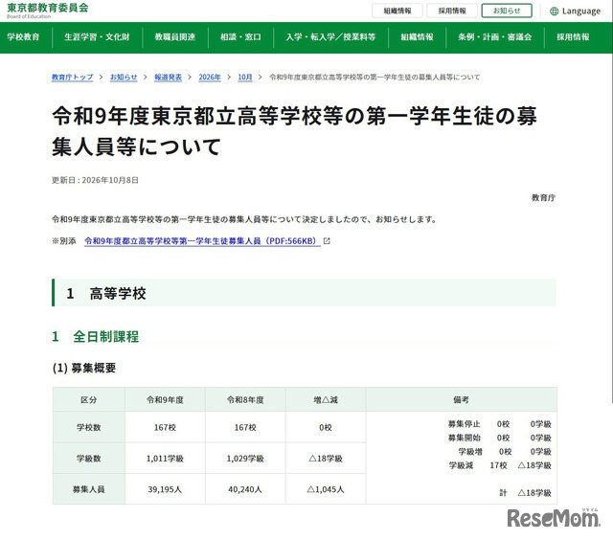This screenshot has height=540, width=613.
Task: Click the 備考 column header
Action: (x=462, y=399)
